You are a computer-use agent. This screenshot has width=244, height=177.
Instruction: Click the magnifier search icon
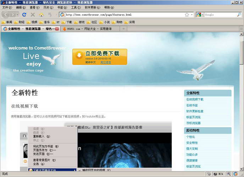coord(239,15)
